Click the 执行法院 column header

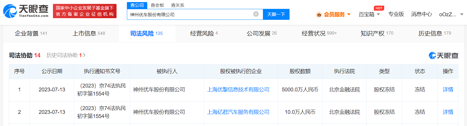click(344, 71)
